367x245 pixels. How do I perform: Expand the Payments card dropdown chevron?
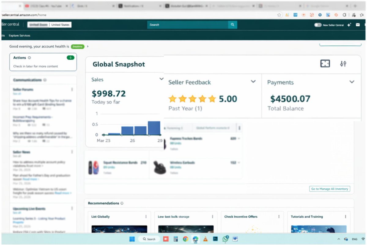pyautogui.click(x=352, y=82)
